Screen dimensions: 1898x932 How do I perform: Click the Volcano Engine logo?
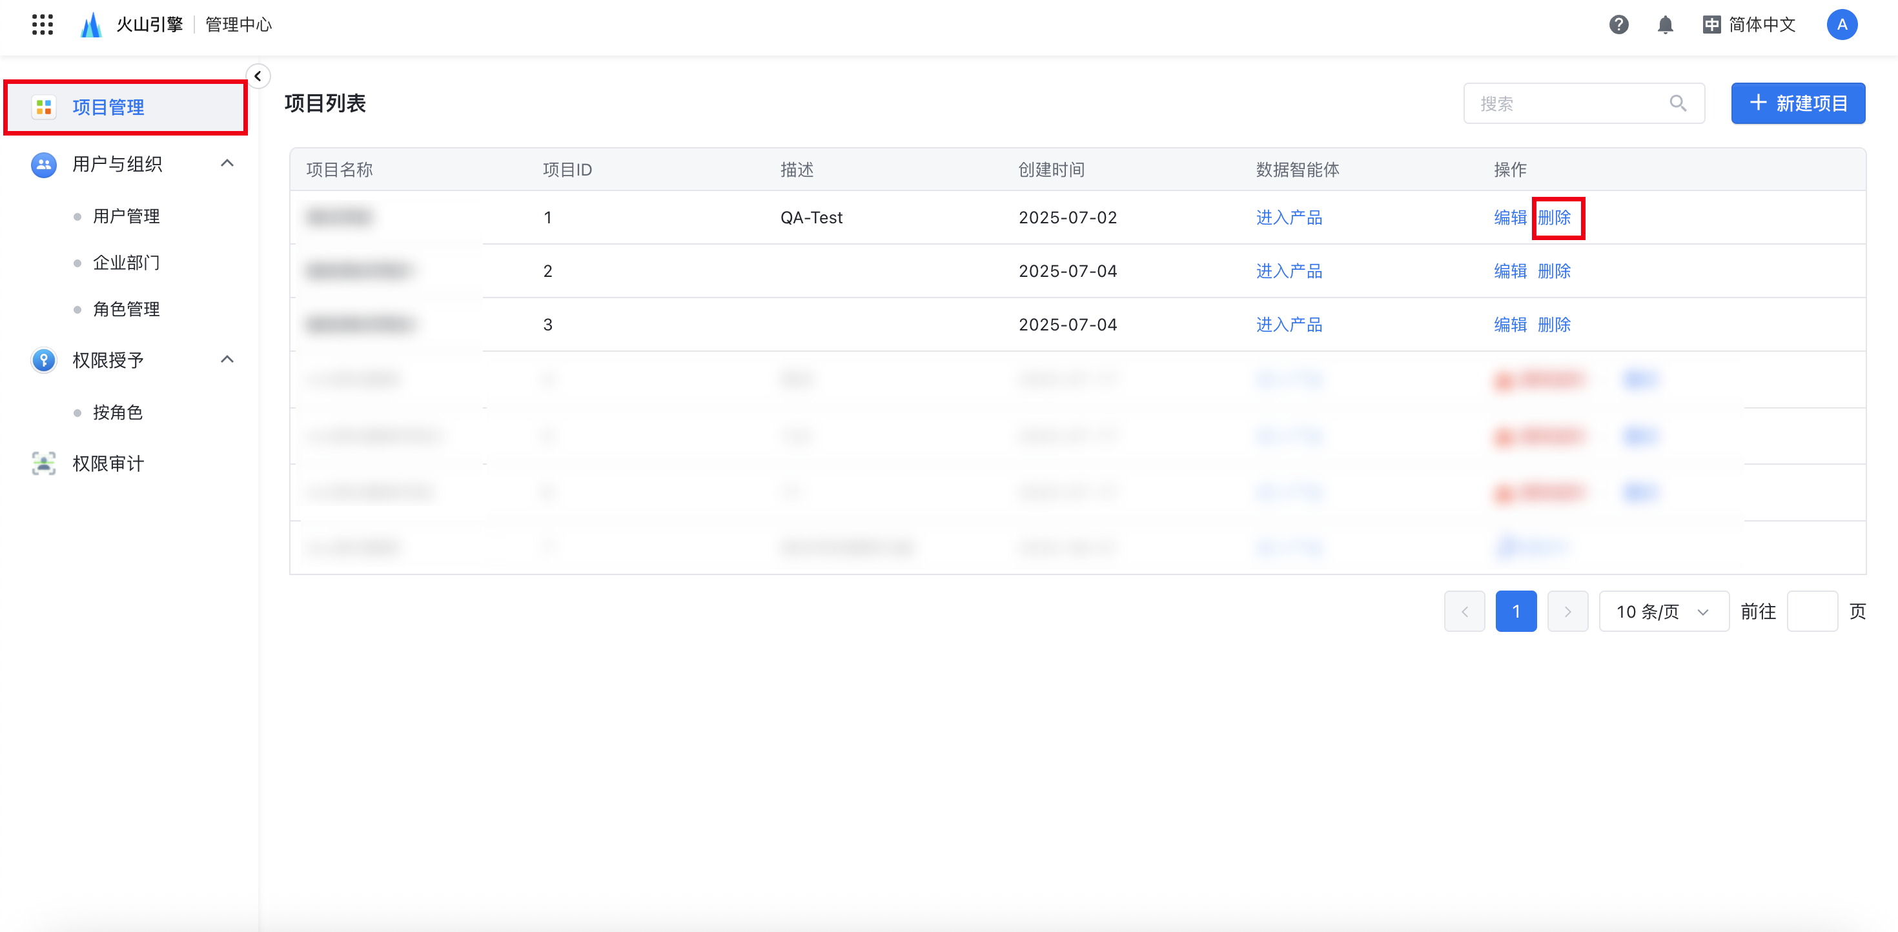pyautogui.click(x=92, y=25)
